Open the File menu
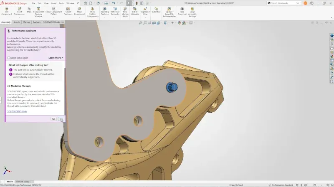 [33, 3]
